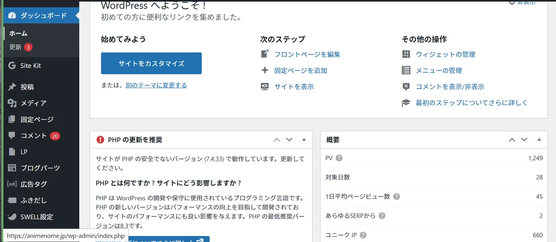Open 更新 submenu item
This screenshot has height=242, width=556.
[15, 47]
